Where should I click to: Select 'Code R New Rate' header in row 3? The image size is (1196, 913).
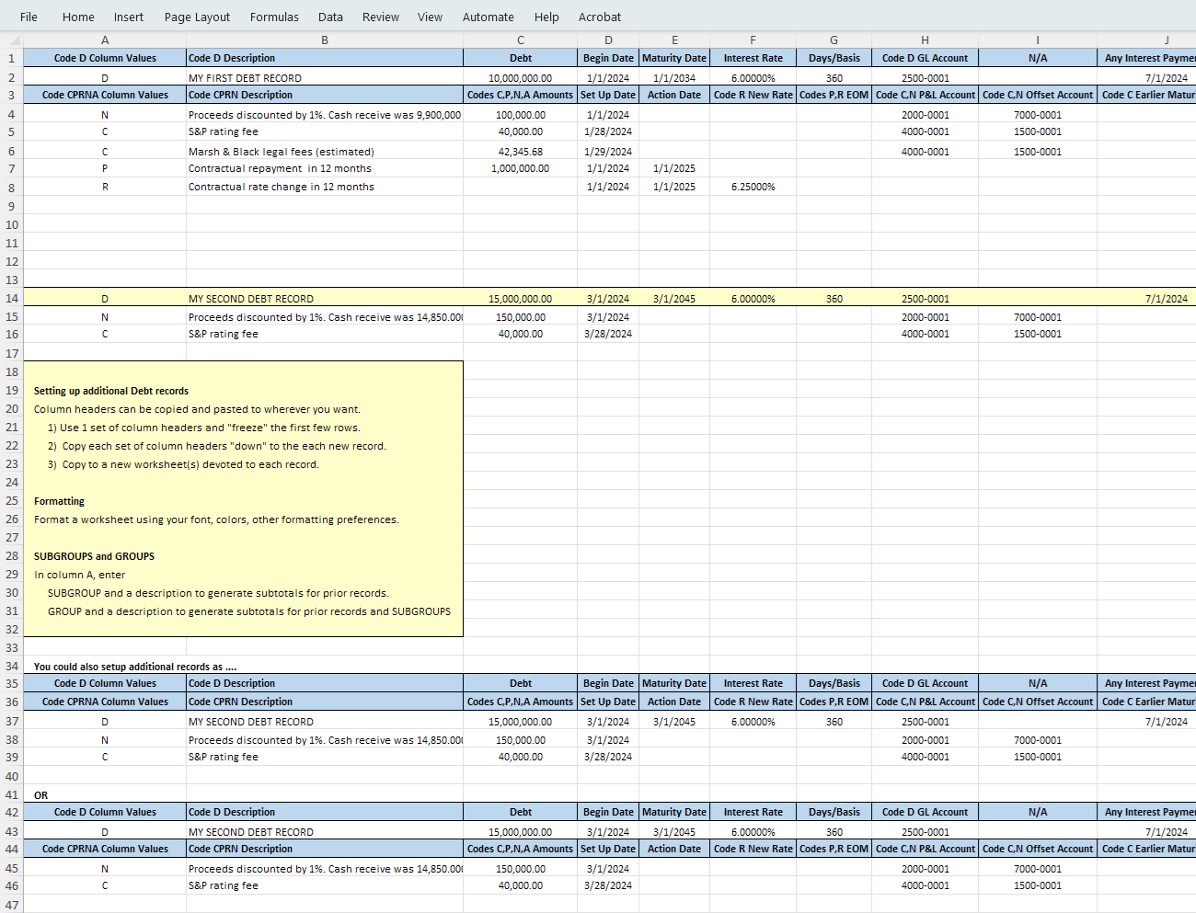pyautogui.click(x=753, y=95)
